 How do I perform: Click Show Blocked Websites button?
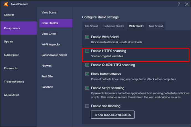pos(113,115)
